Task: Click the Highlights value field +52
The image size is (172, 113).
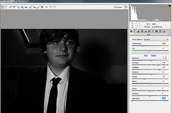Action: pyautogui.click(x=165, y=68)
